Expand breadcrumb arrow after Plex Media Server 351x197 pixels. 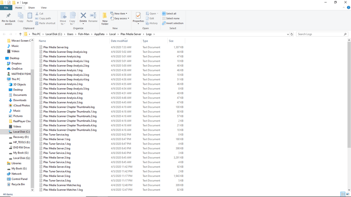(x=144, y=34)
